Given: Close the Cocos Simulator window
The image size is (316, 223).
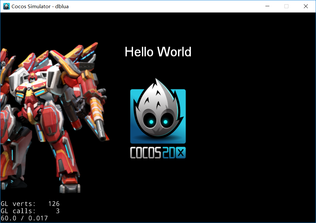Looking at the screenshot, I should tap(305, 6).
